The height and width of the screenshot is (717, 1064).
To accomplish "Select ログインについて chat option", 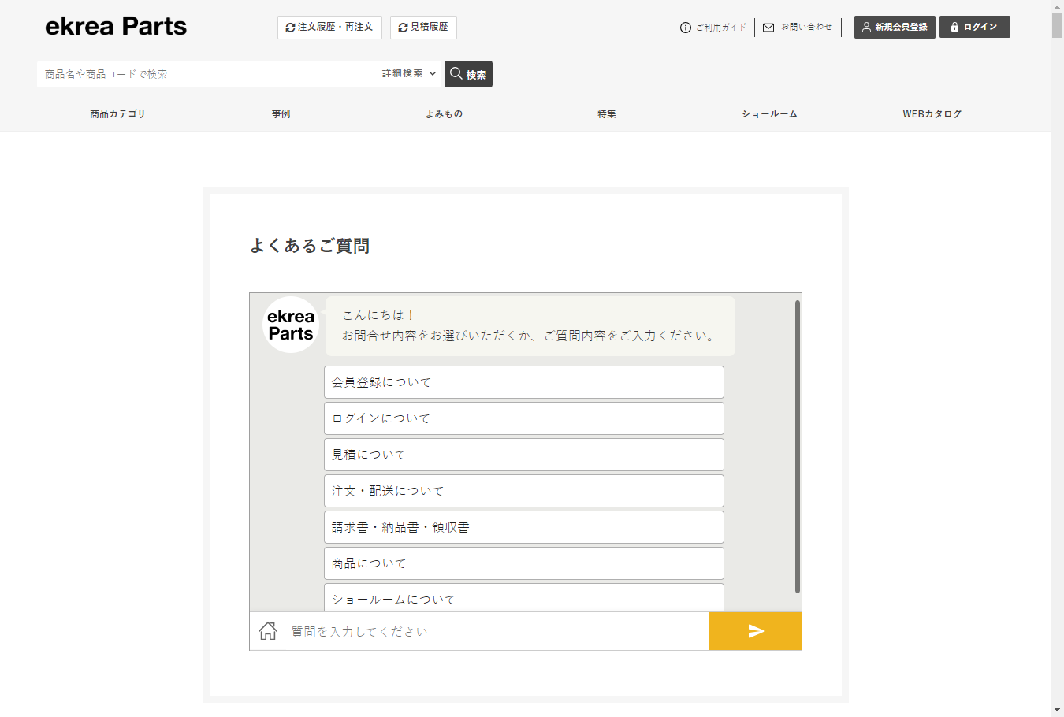I will pos(524,418).
